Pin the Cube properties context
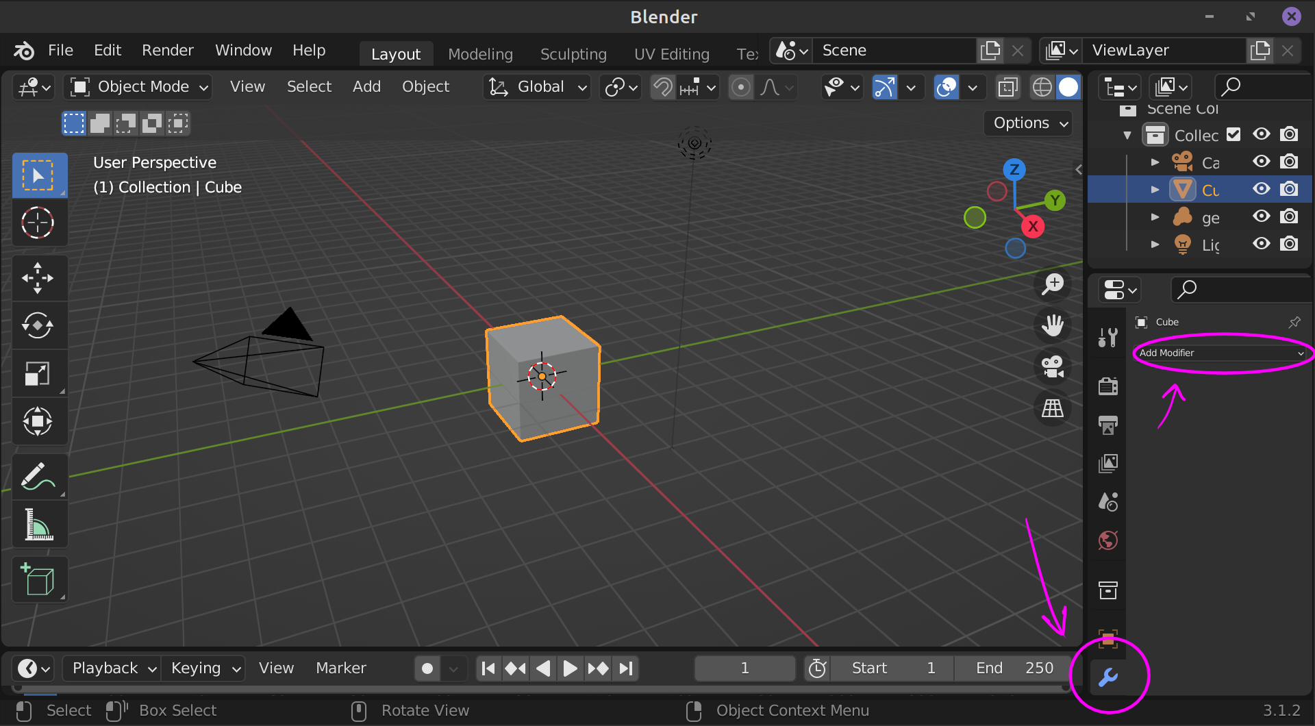Viewport: 1315px width, 726px height. point(1294,322)
